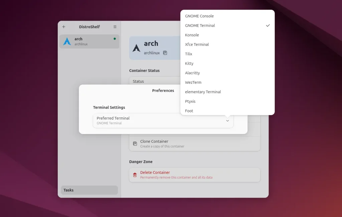The image size is (342, 217).
Task: Click the red trash icon
Action: (135, 175)
